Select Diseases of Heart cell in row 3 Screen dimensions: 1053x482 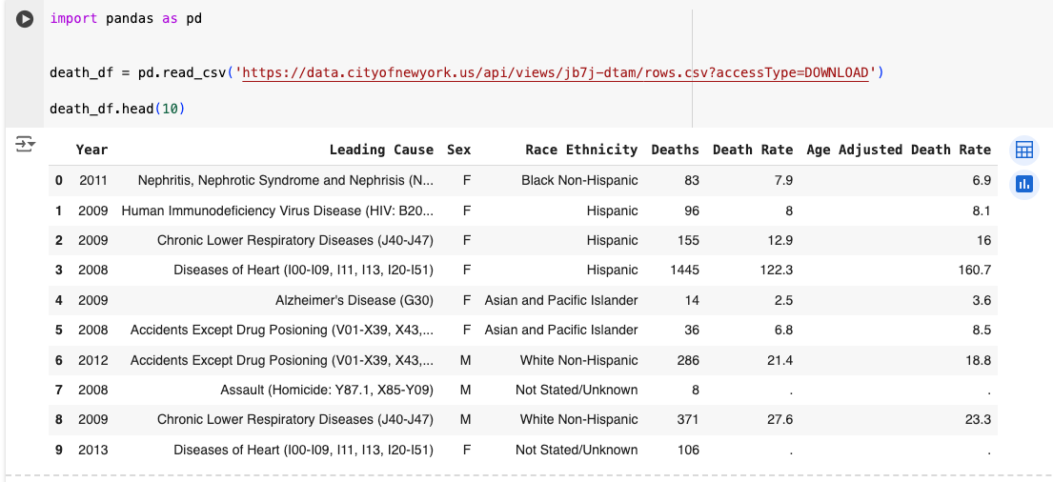coord(303,270)
